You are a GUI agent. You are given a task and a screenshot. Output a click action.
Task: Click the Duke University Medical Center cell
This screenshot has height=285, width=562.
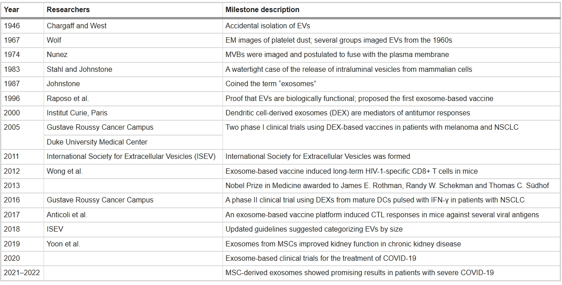coord(97,142)
